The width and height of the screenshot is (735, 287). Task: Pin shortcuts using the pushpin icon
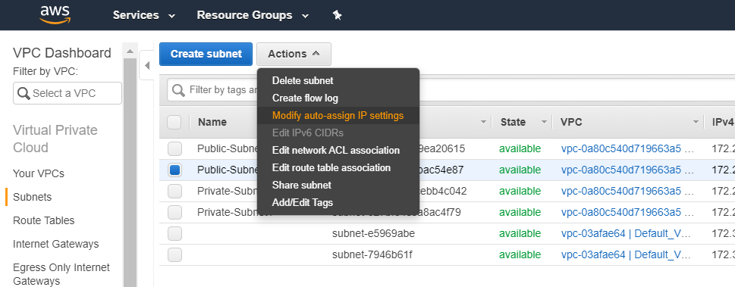click(337, 15)
